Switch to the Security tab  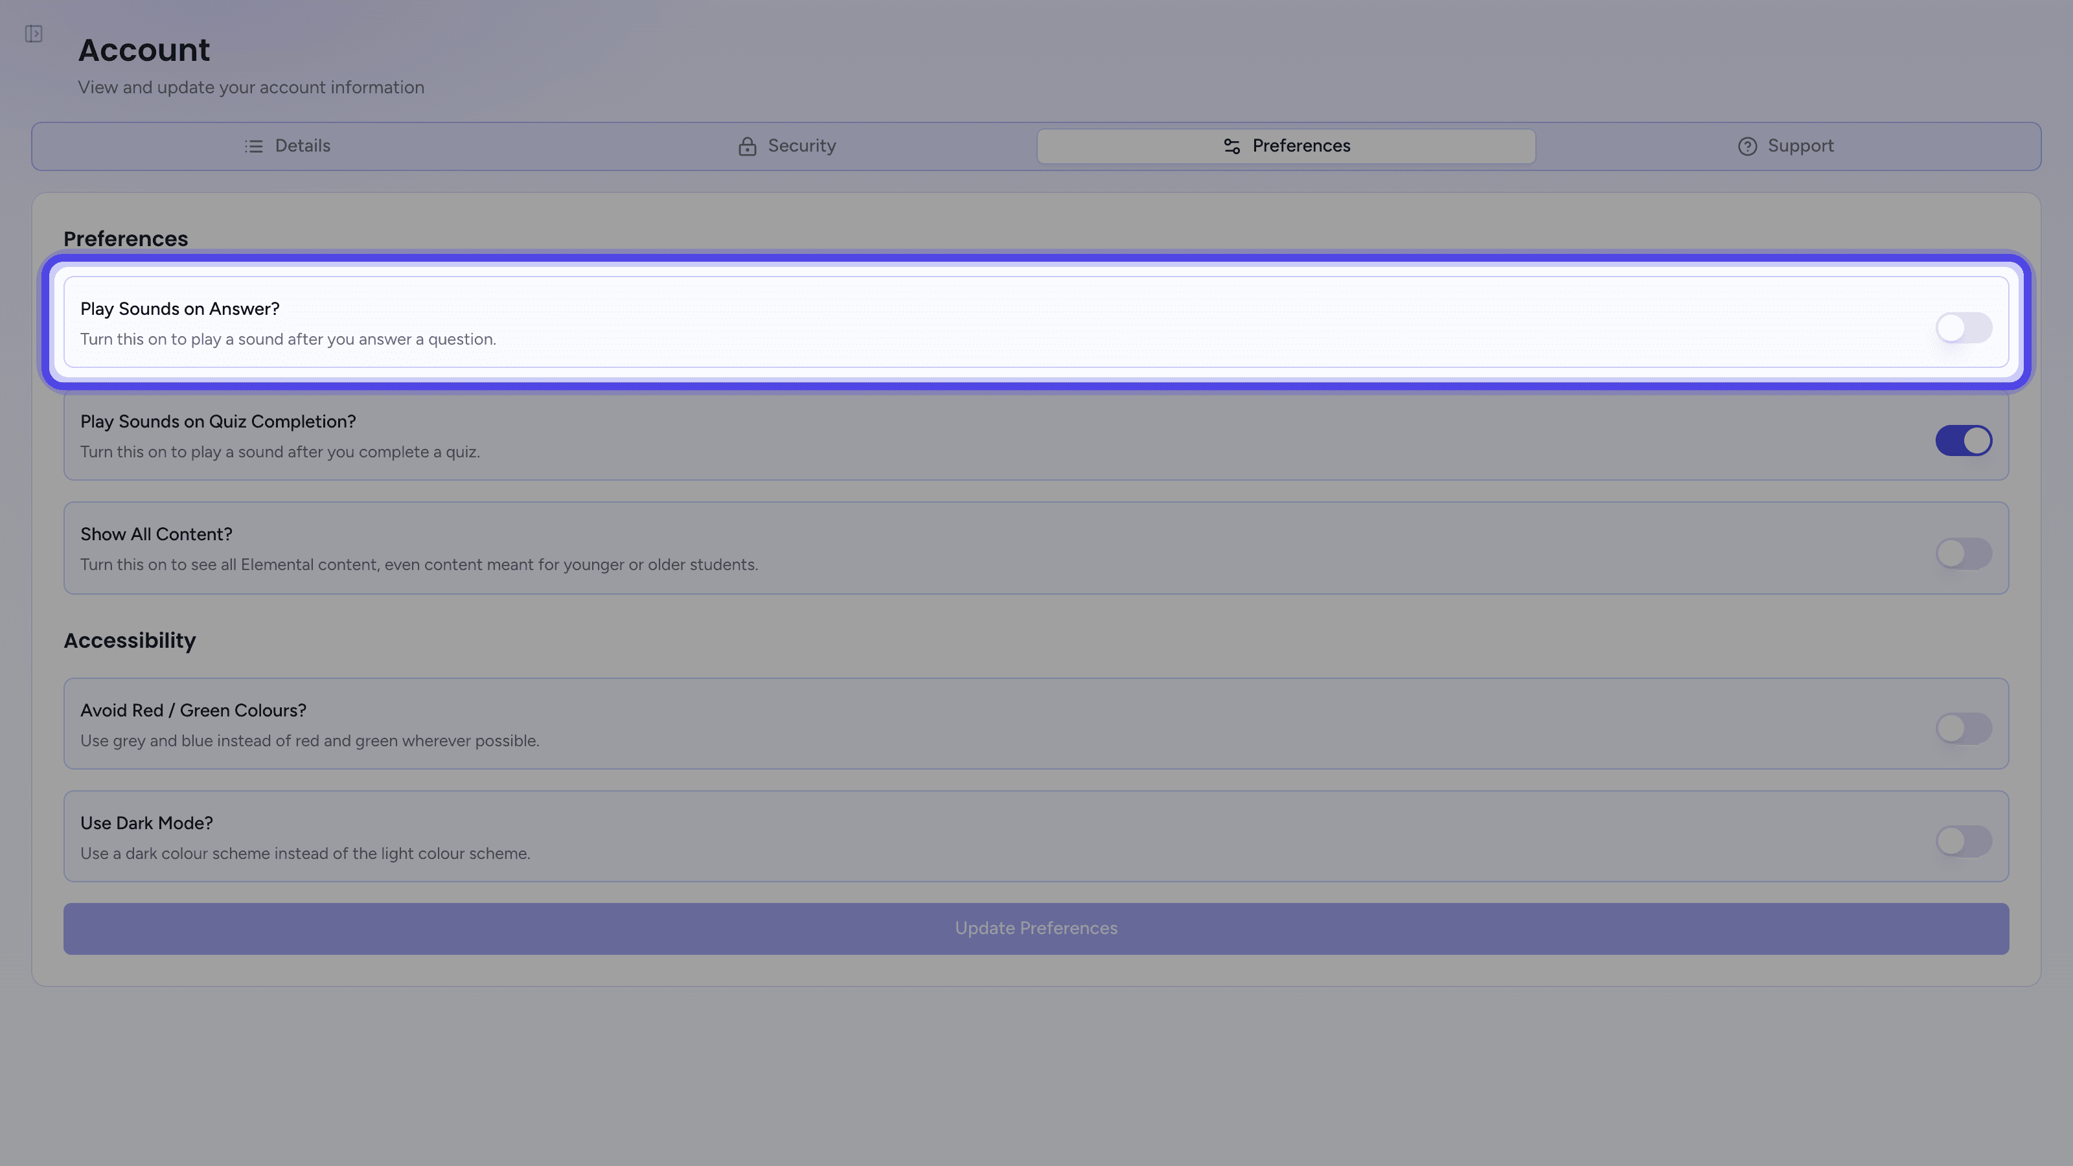point(787,146)
